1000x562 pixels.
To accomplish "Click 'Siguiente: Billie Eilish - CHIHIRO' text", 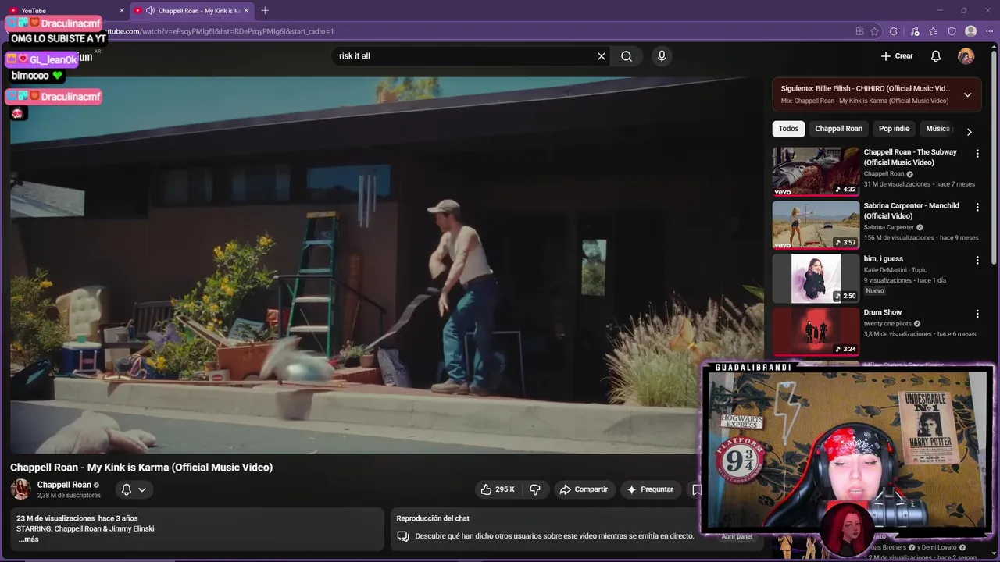I will (x=866, y=89).
